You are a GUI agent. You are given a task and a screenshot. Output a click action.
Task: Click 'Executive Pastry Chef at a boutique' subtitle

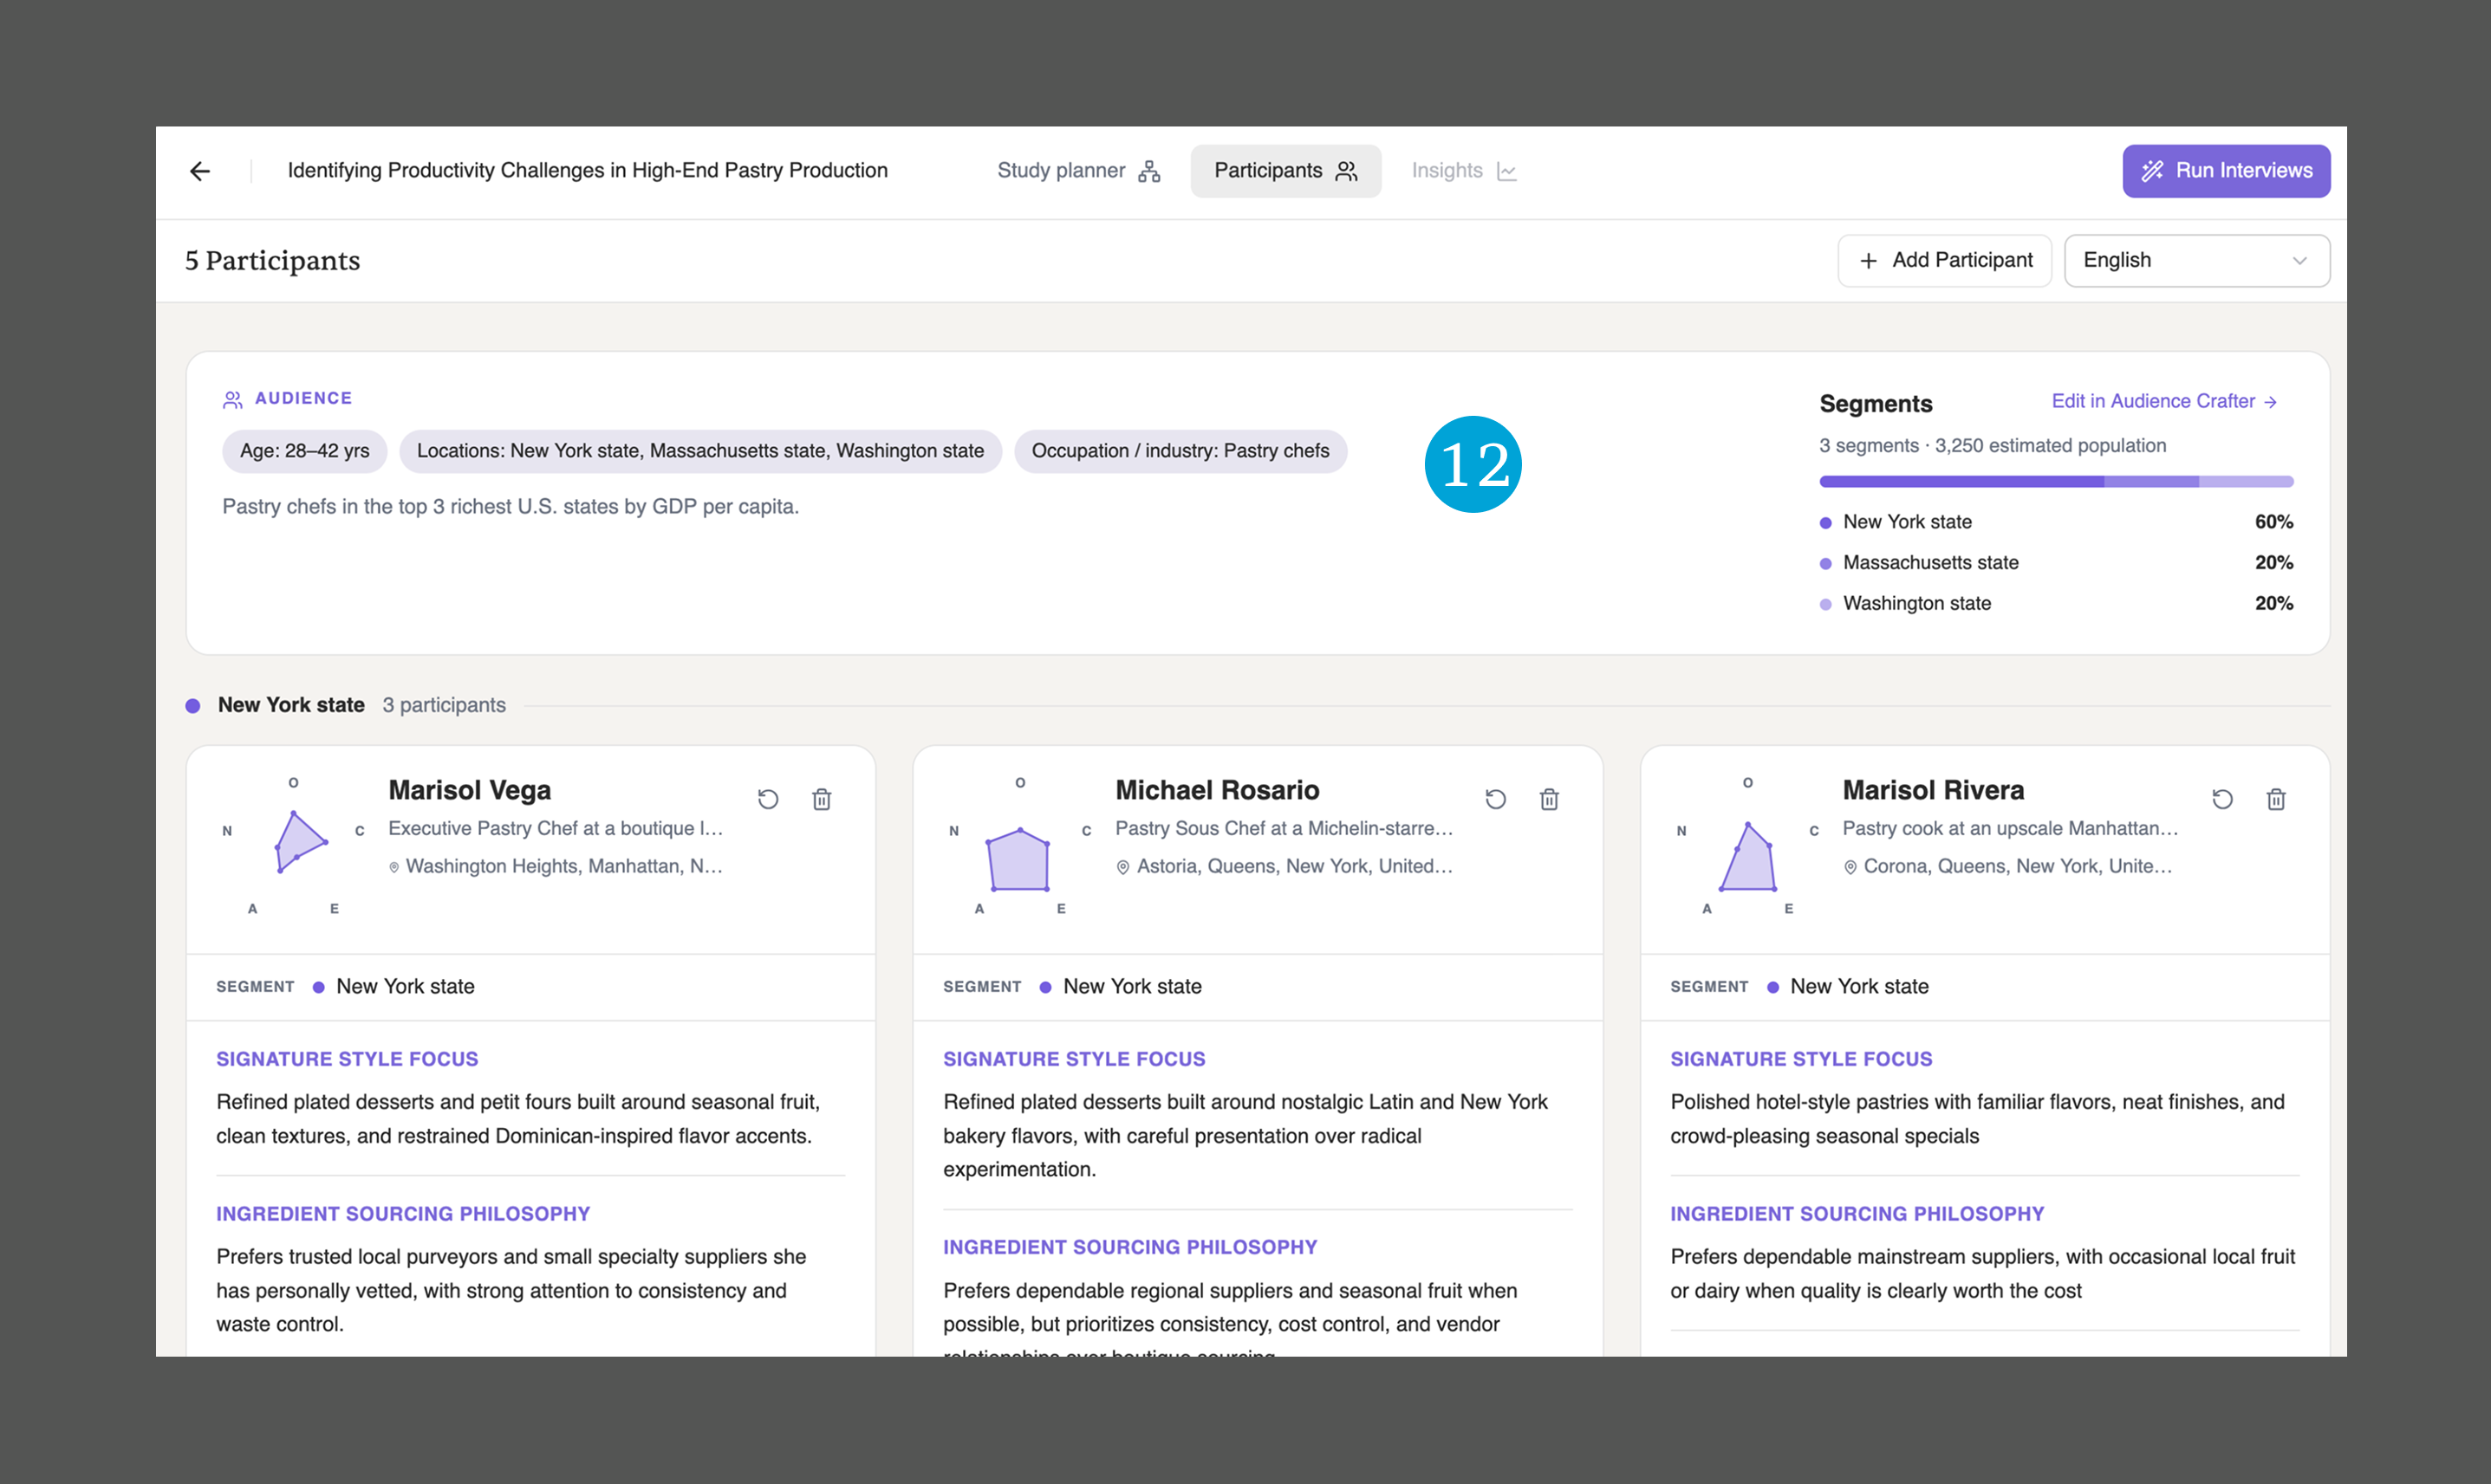(556, 828)
